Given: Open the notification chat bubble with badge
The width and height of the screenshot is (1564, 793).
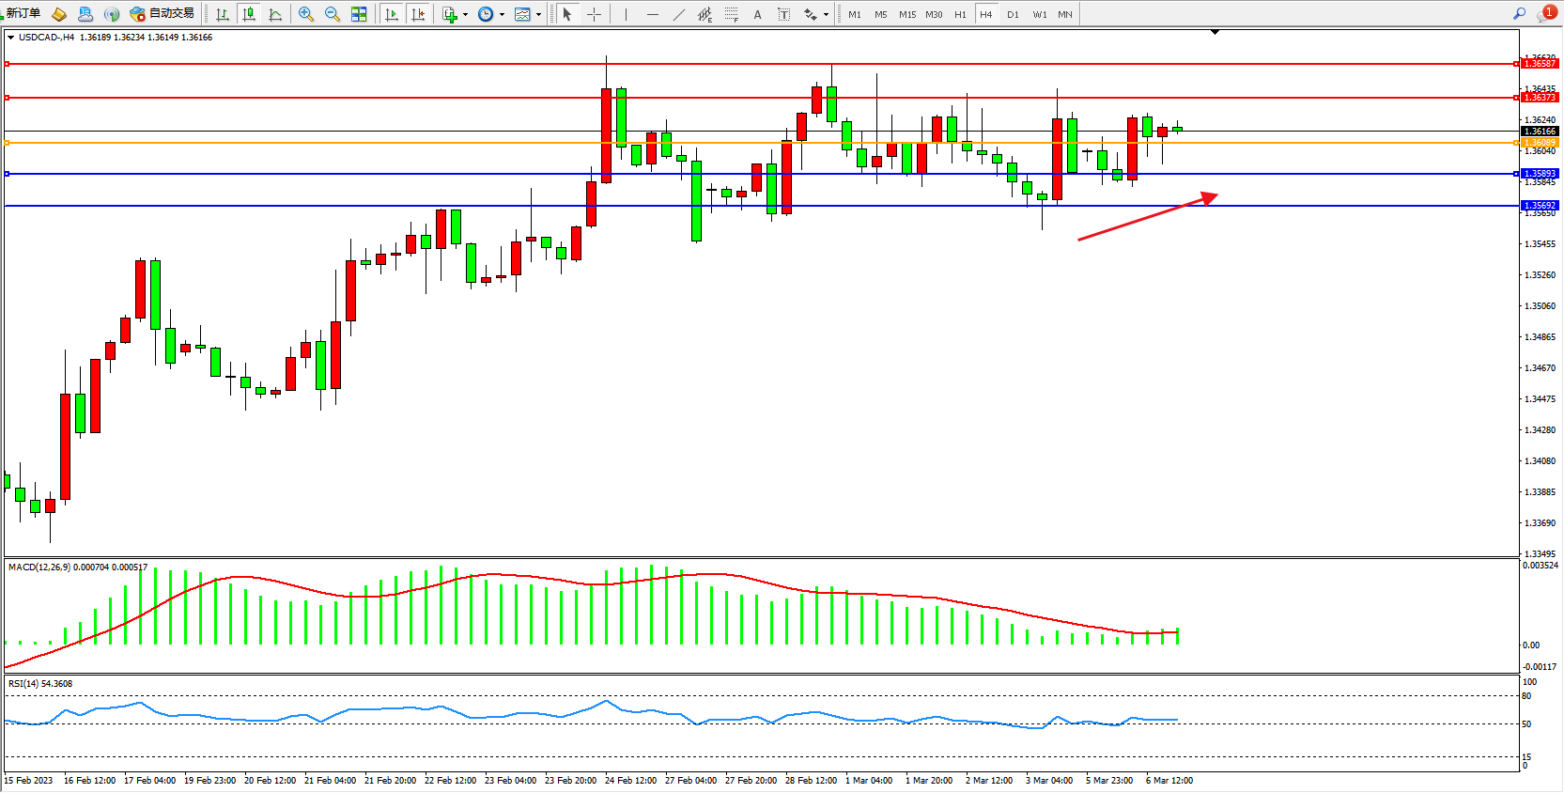Looking at the screenshot, I should coord(1545,14).
